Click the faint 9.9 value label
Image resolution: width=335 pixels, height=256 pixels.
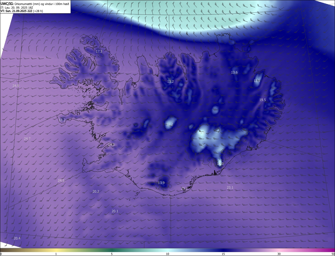(202, 133)
